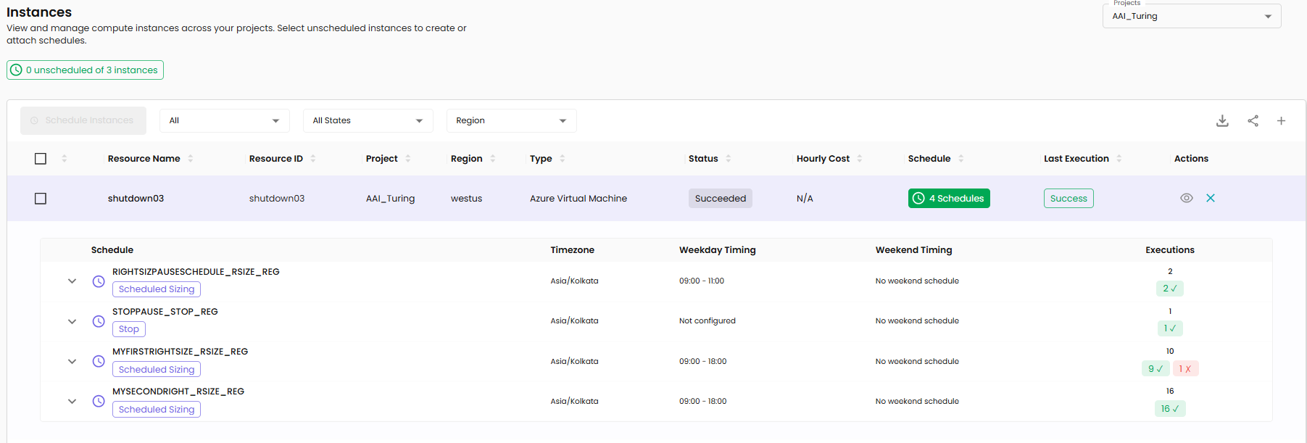This screenshot has width=1307, height=443.
Task: Open the Projects AAI_Turing dropdown
Action: click(1192, 16)
